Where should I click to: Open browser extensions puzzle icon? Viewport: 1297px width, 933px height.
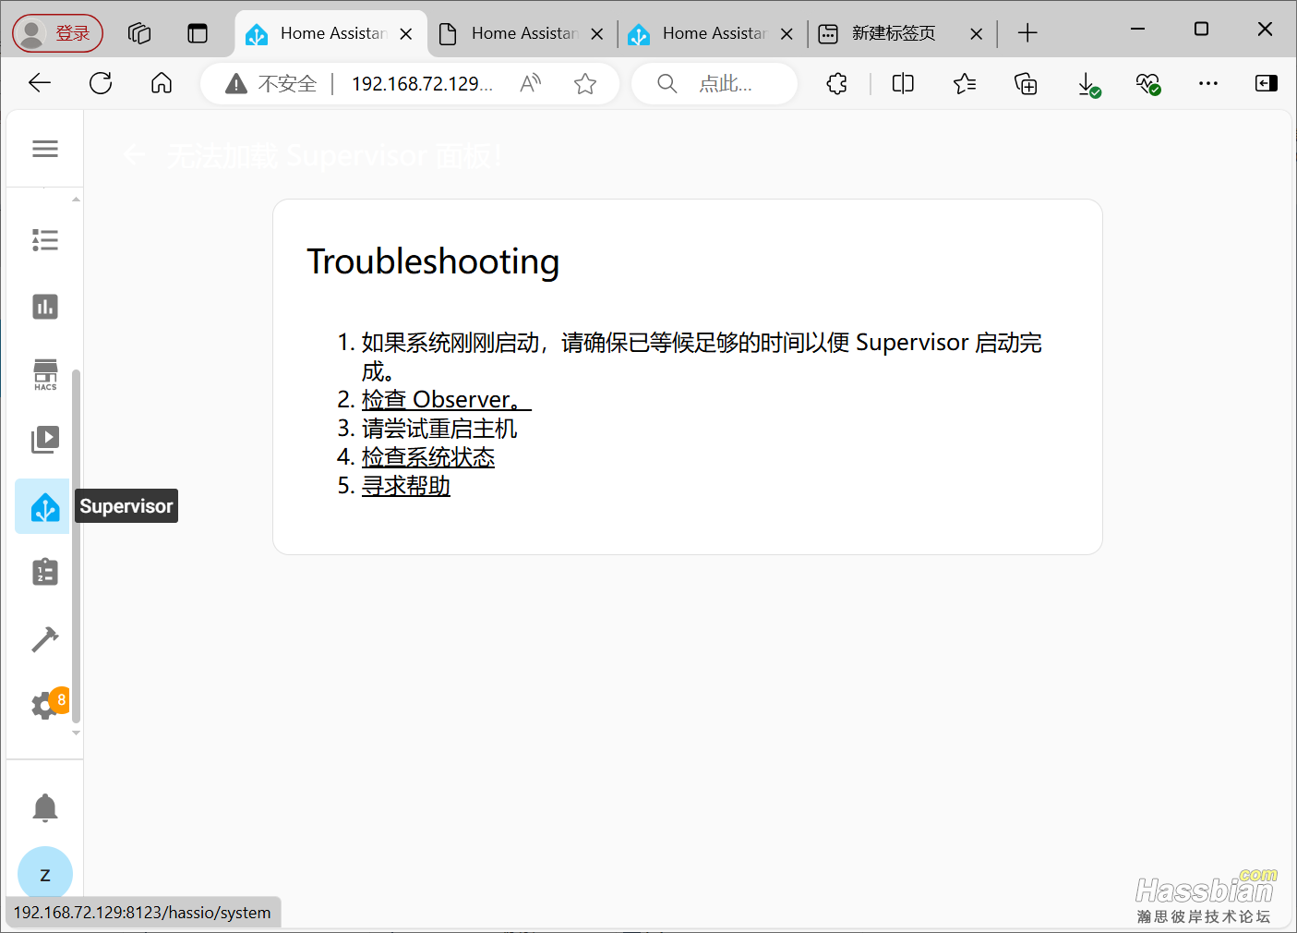(836, 84)
